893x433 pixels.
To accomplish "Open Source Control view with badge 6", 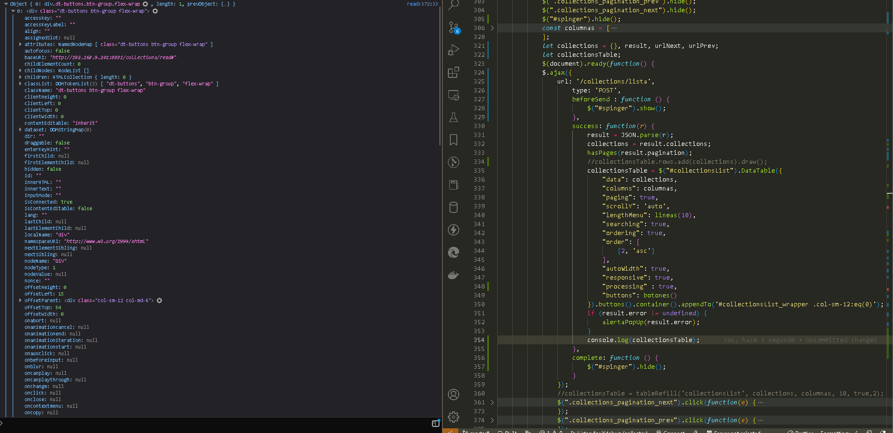I will coord(454,28).
